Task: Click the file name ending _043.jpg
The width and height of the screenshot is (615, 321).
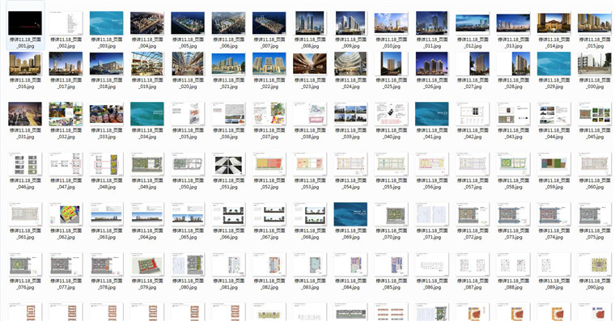Action: [x=513, y=133]
